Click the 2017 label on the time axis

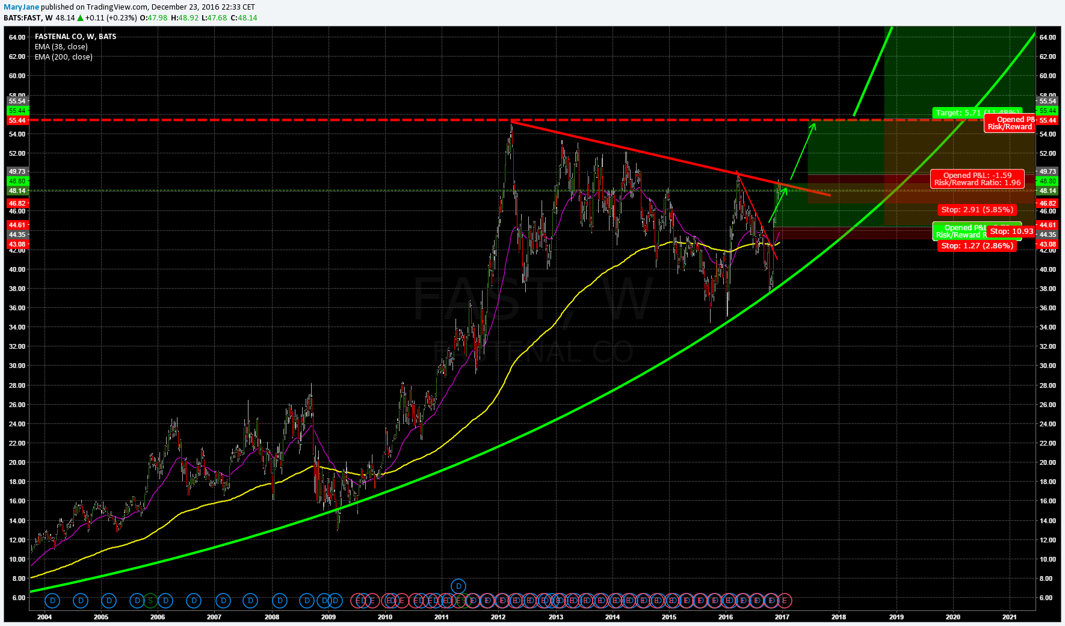782,617
